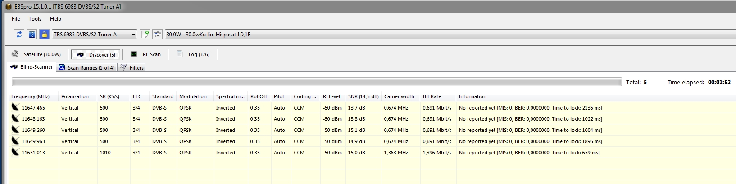Click the add new satellite icon
This screenshot has height=184, width=736.
[145, 35]
